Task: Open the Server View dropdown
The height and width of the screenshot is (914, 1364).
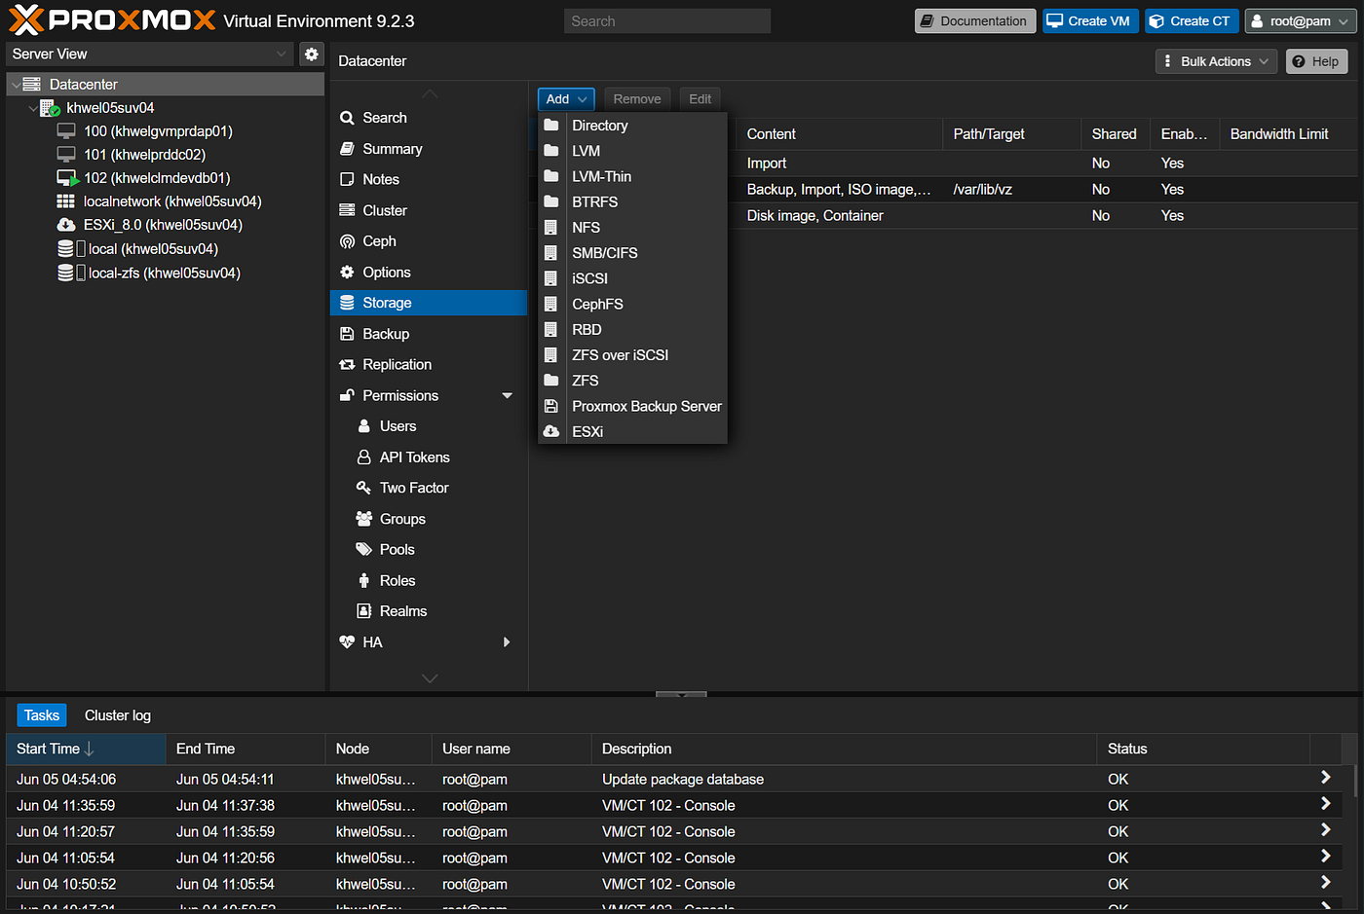Action: (281, 55)
